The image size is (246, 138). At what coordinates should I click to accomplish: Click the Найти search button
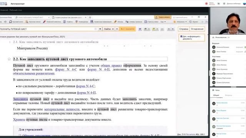click(107, 29)
